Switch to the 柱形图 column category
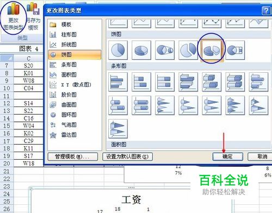The height and width of the screenshot is (213, 272). point(75,34)
